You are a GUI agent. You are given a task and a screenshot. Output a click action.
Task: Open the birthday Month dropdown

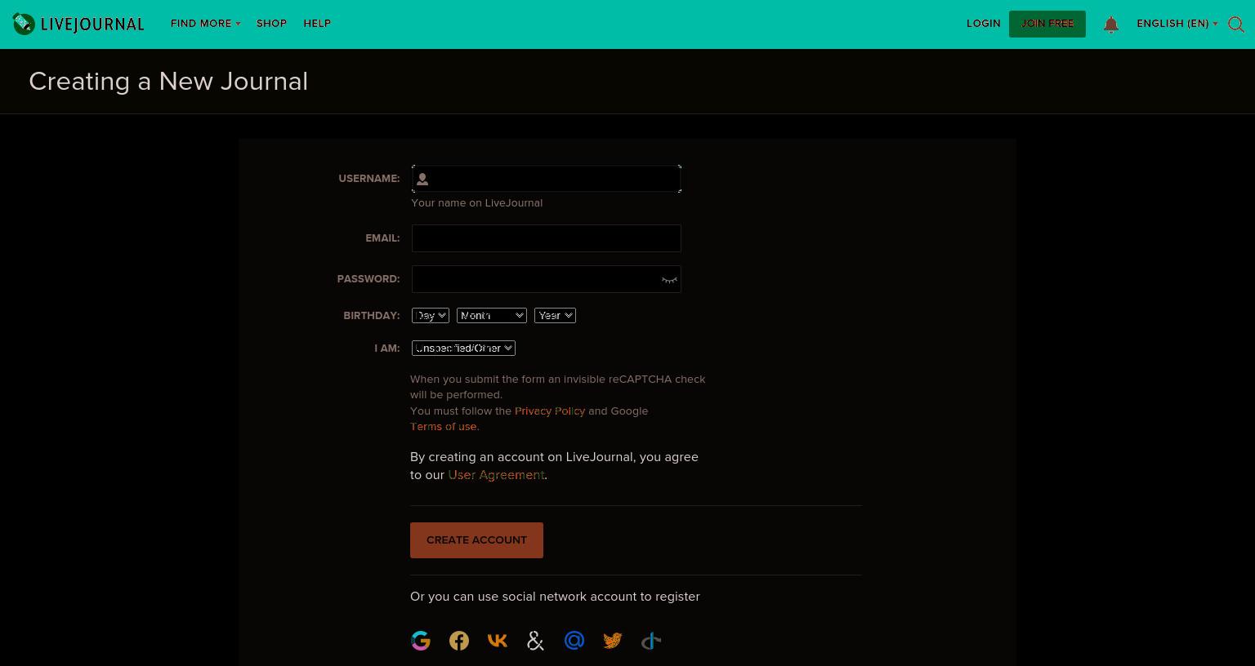pyautogui.click(x=492, y=315)
